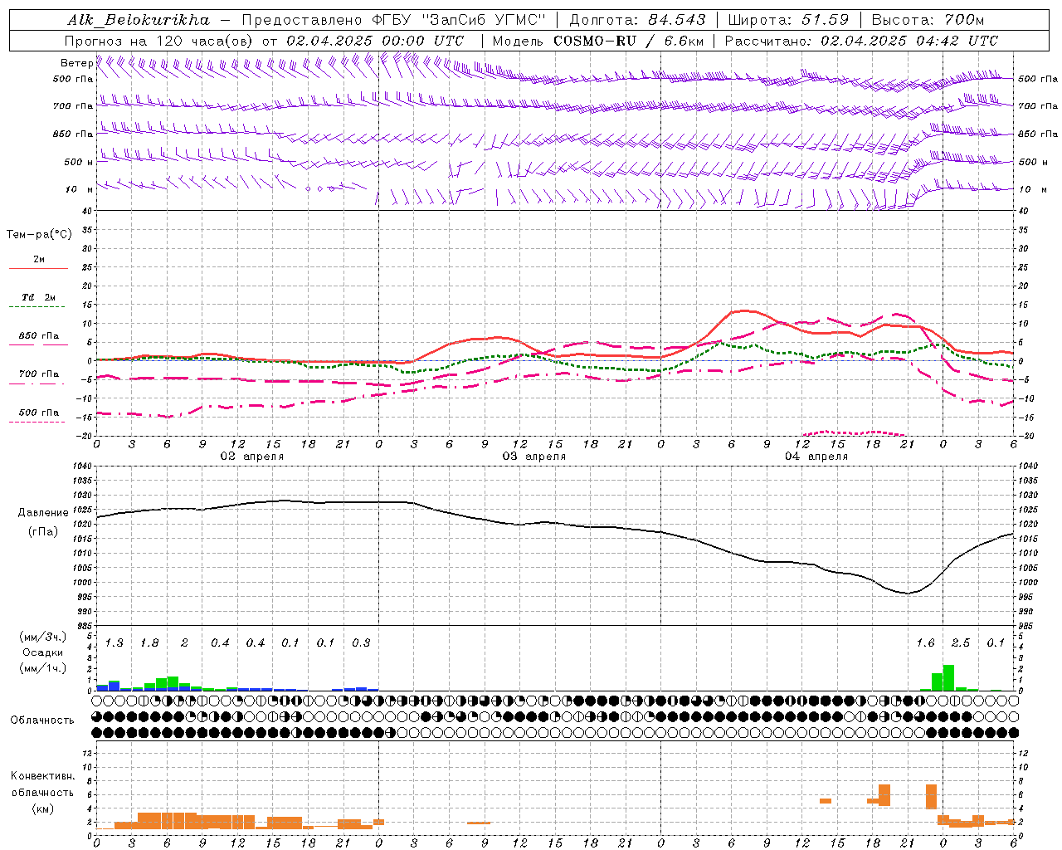
Task: Click the "Облачность" cloud cover row label
Action: [42, 721]
